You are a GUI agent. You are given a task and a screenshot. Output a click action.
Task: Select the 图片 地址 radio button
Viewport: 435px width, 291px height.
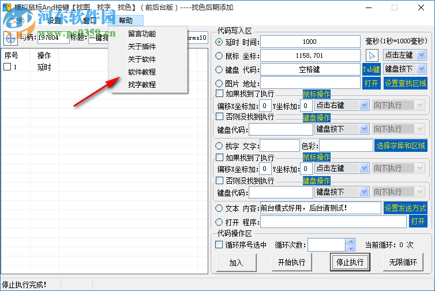pyautogui.click(x=219, y=83)
